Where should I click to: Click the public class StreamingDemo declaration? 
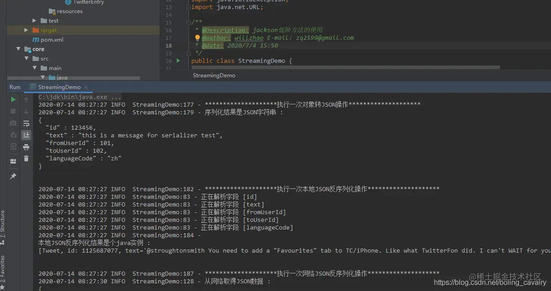tap(242, 61)
